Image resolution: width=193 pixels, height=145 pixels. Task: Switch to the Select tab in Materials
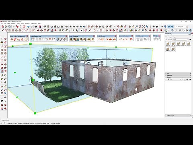point(167,37)
